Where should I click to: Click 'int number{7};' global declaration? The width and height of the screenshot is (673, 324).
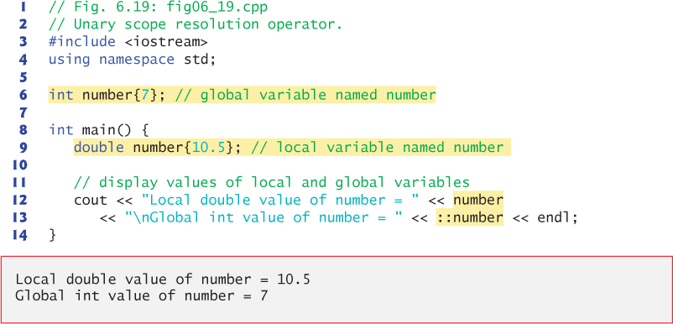pos(107,94)
